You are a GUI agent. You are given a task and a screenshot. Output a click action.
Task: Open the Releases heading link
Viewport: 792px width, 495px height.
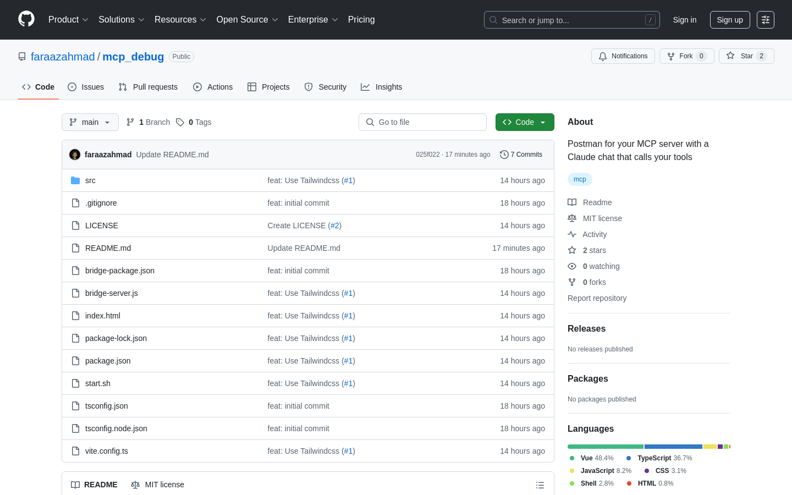(586, 329)
